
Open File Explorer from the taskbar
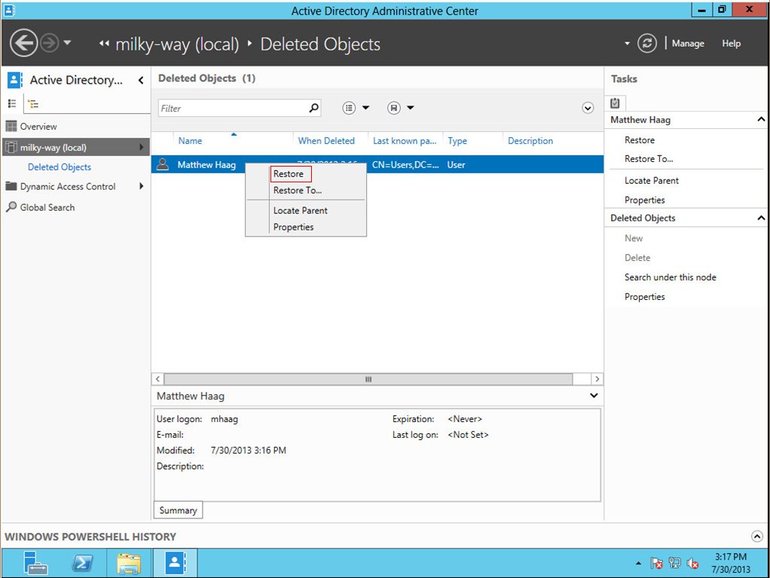[129, 563]
